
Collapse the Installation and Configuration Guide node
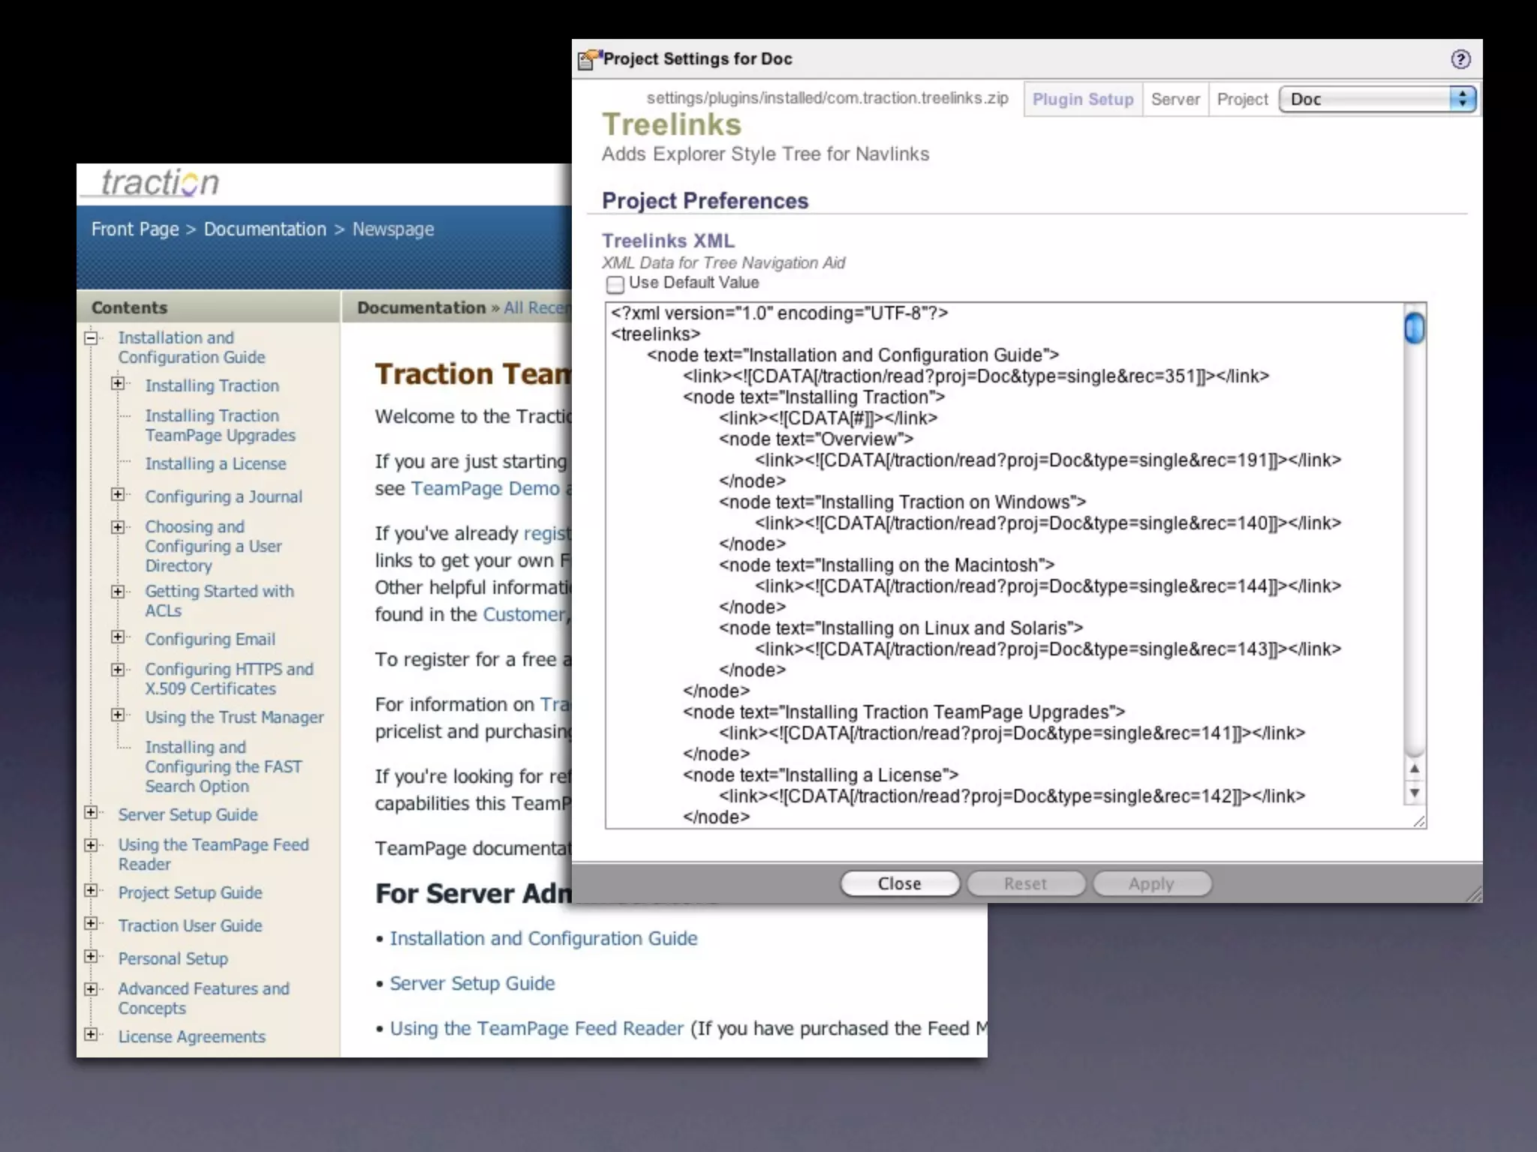pyautogui.click(x=91, y=338)
